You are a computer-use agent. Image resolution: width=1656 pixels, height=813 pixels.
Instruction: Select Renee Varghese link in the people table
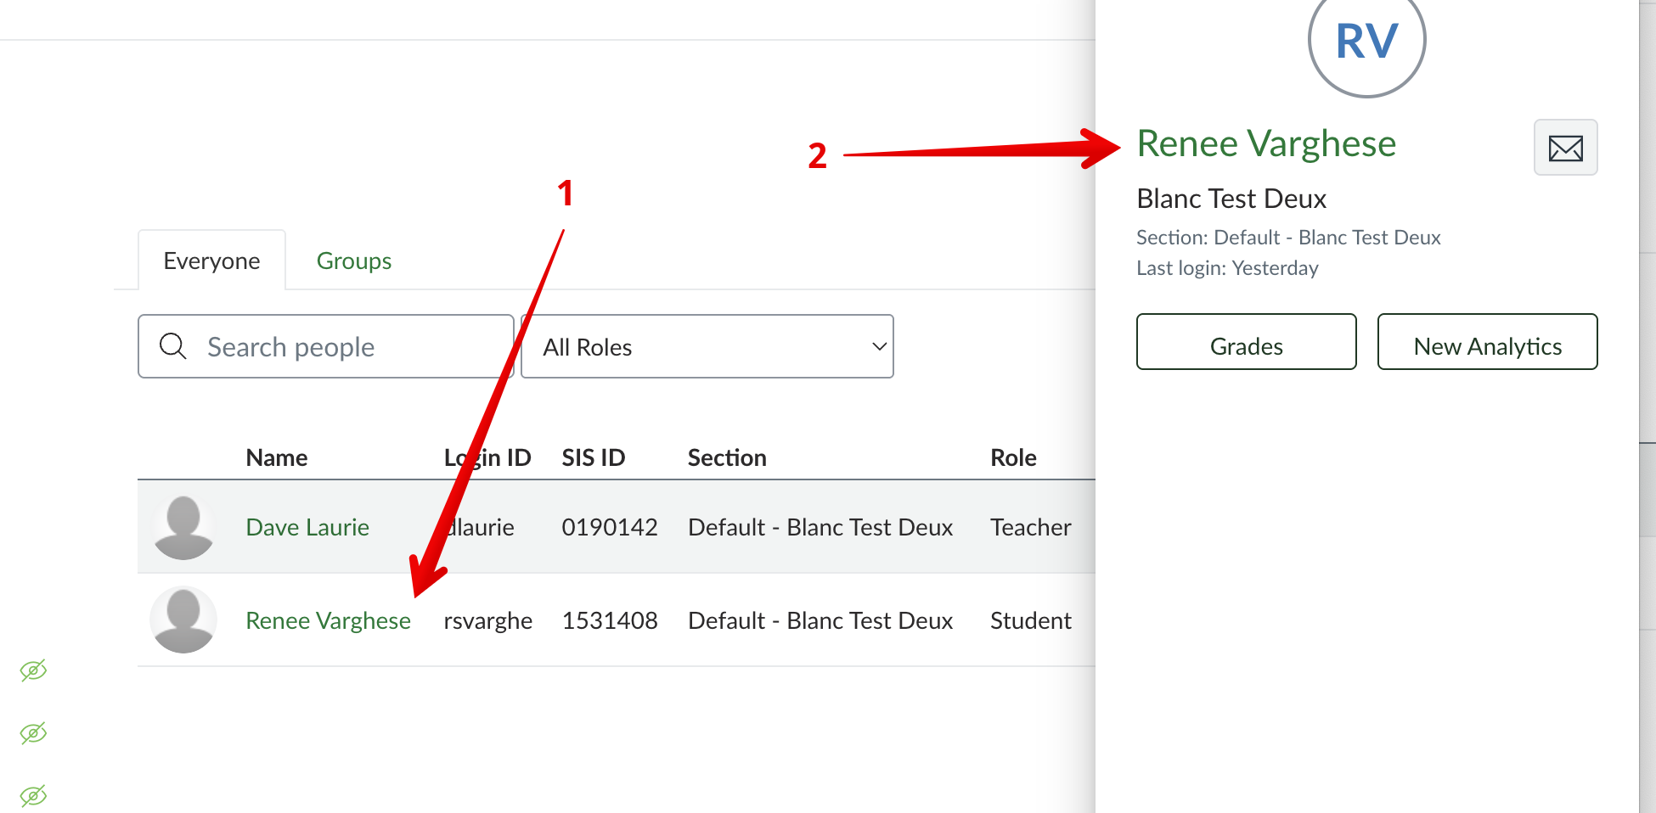[x=328, y=620]
